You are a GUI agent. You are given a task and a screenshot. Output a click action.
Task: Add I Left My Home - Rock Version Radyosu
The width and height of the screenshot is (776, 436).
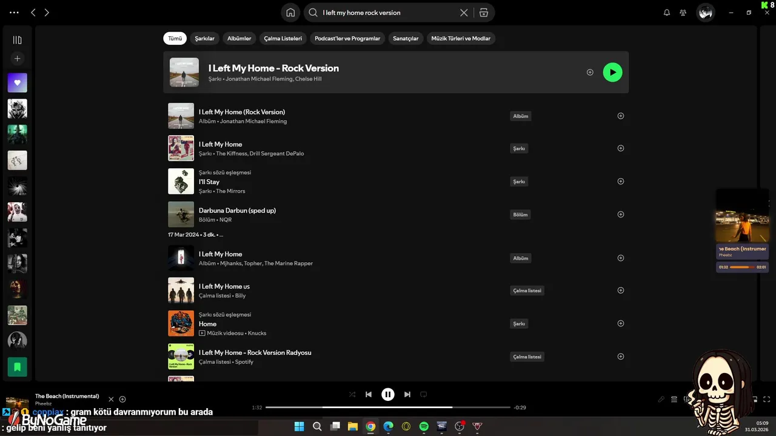pyautogui.click(x=620, y=357)
